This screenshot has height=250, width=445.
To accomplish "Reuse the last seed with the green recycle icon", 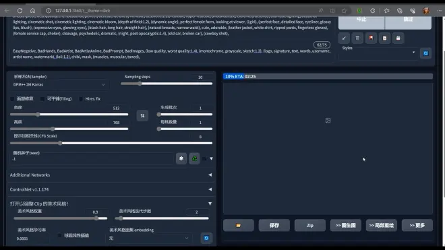I will (x=194, y=158).
